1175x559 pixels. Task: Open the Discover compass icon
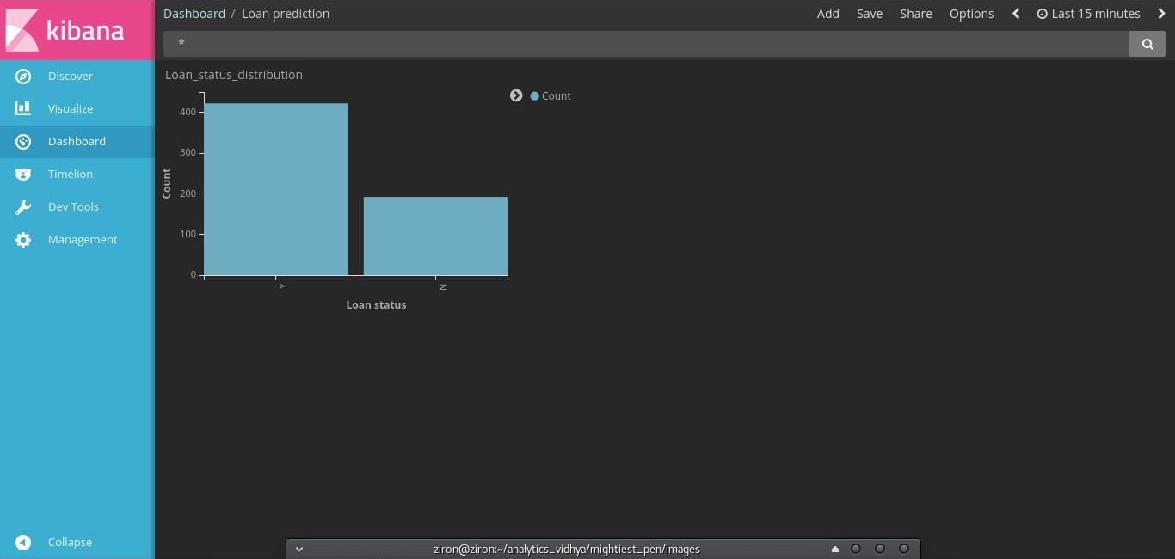point(23,77)
